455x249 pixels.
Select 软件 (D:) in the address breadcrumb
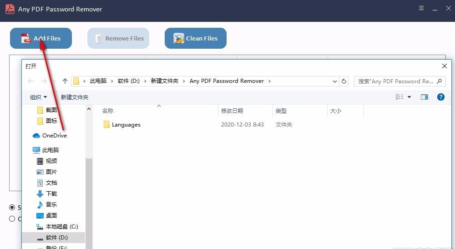coord(129,81)
